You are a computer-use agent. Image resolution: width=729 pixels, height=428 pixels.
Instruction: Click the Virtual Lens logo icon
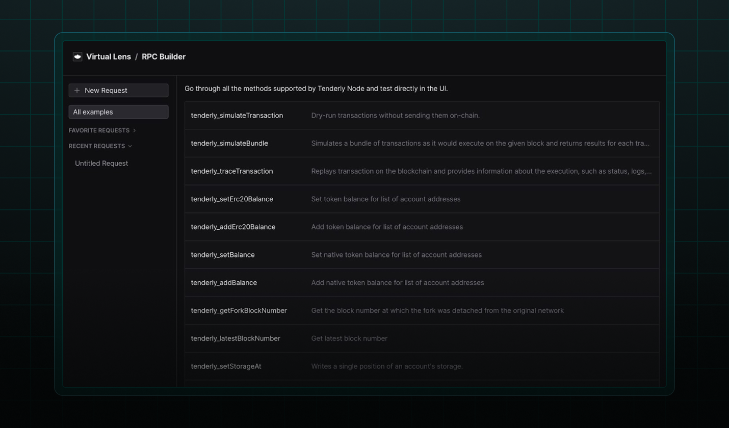[x=77, y=57]
